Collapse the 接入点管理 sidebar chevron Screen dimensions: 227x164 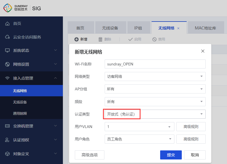55,78
